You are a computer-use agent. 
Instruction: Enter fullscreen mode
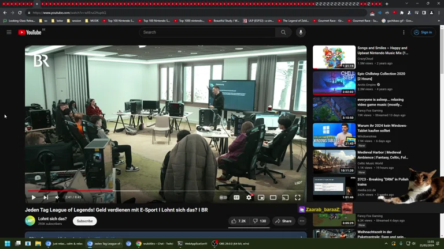(x=298, y=198)
